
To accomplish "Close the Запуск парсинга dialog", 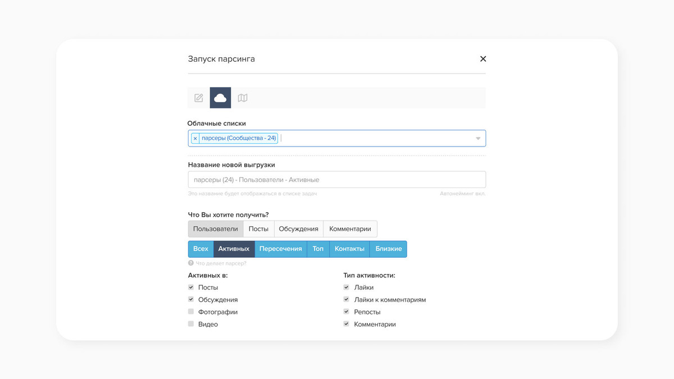I will pyautogui.click(x=483, y=58).
